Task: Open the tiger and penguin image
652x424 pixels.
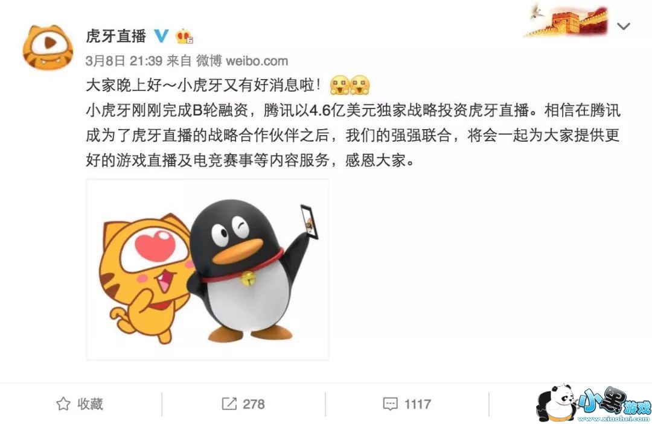Action: pyautogui.click(x=208, y=270)
